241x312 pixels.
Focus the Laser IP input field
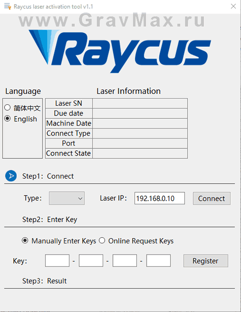160,198
